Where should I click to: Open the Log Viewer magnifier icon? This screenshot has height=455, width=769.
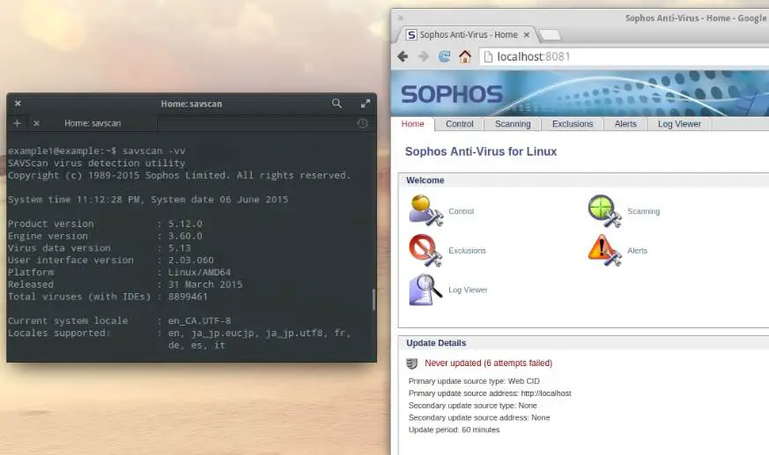click(425, 290)
